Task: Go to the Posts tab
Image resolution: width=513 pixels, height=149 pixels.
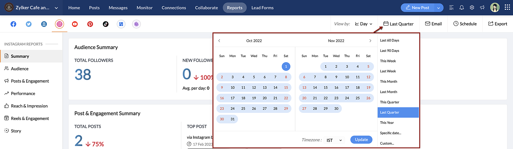Action: coord(94,8)
